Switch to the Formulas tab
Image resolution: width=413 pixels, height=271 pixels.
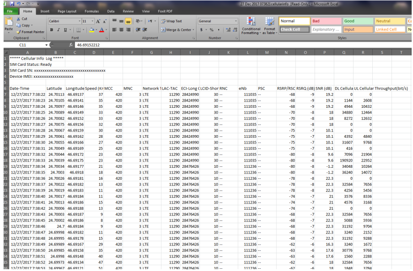[x=92, y=11]
